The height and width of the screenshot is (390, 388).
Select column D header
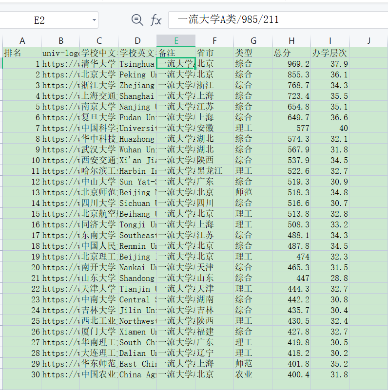137,41
